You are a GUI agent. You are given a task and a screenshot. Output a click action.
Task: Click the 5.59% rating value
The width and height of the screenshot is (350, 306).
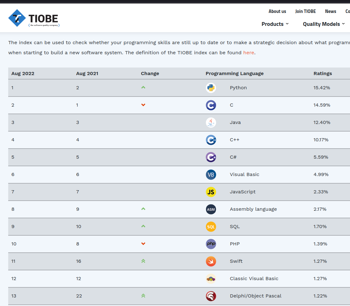click(x=321, y=157)
